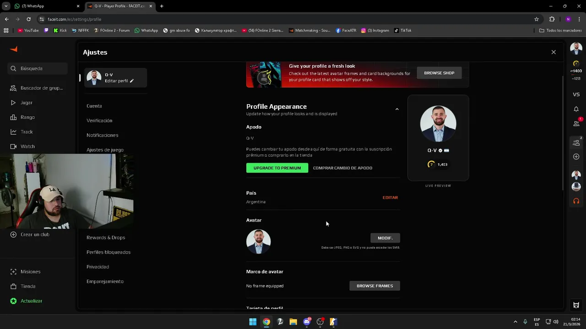Click the Crear un club plus icon
This screenshot has width=586, height=329.
pos(13,234)
